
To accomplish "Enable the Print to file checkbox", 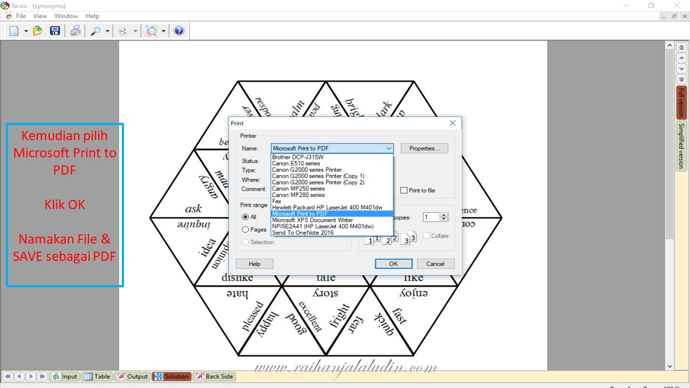I will 404,190.
